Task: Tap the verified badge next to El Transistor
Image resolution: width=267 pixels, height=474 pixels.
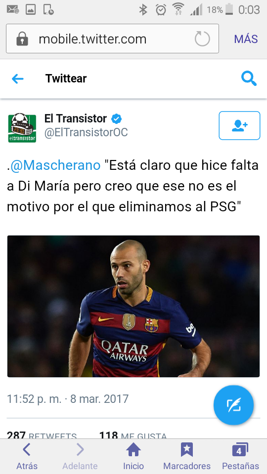Action: click(116, 119)
